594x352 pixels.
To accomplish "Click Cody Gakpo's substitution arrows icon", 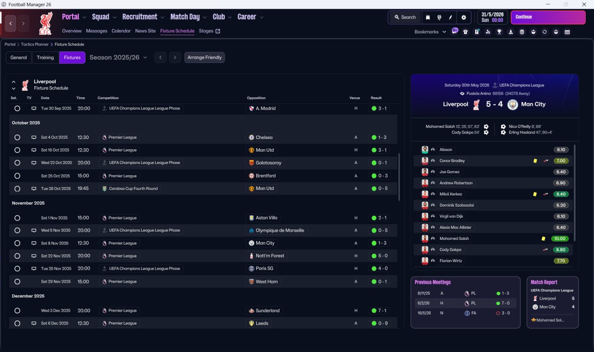I will 545,250.
